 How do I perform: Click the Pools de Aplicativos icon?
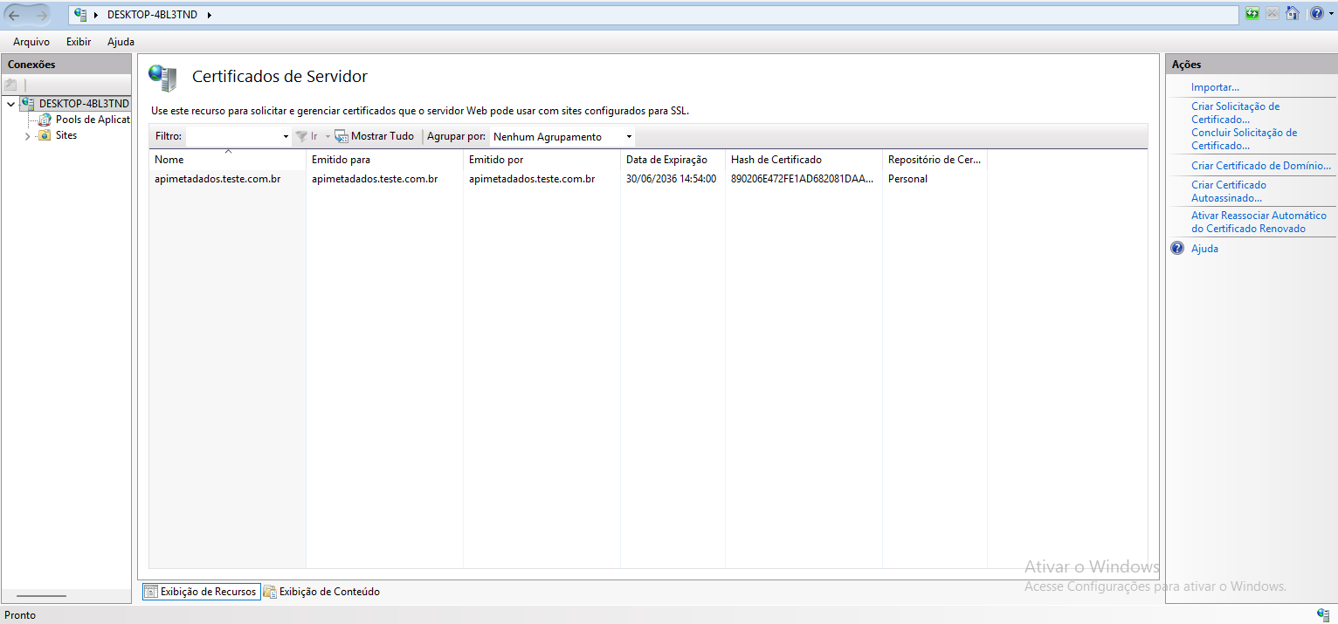coord(45,120)
